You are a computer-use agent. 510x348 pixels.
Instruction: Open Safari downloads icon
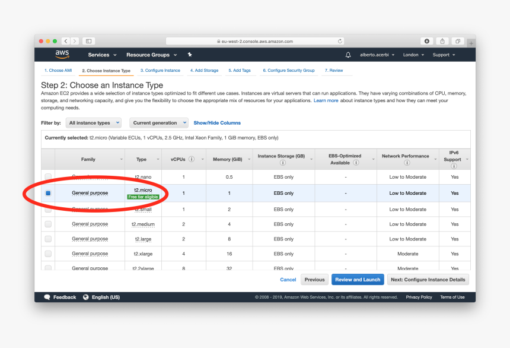(x=427, y=41)
